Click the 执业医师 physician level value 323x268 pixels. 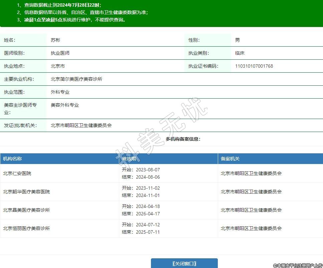60,53
